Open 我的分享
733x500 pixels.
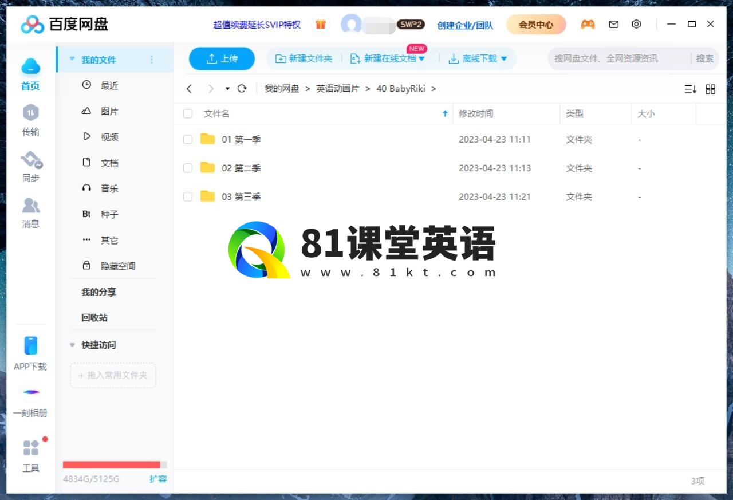point(98,292)
